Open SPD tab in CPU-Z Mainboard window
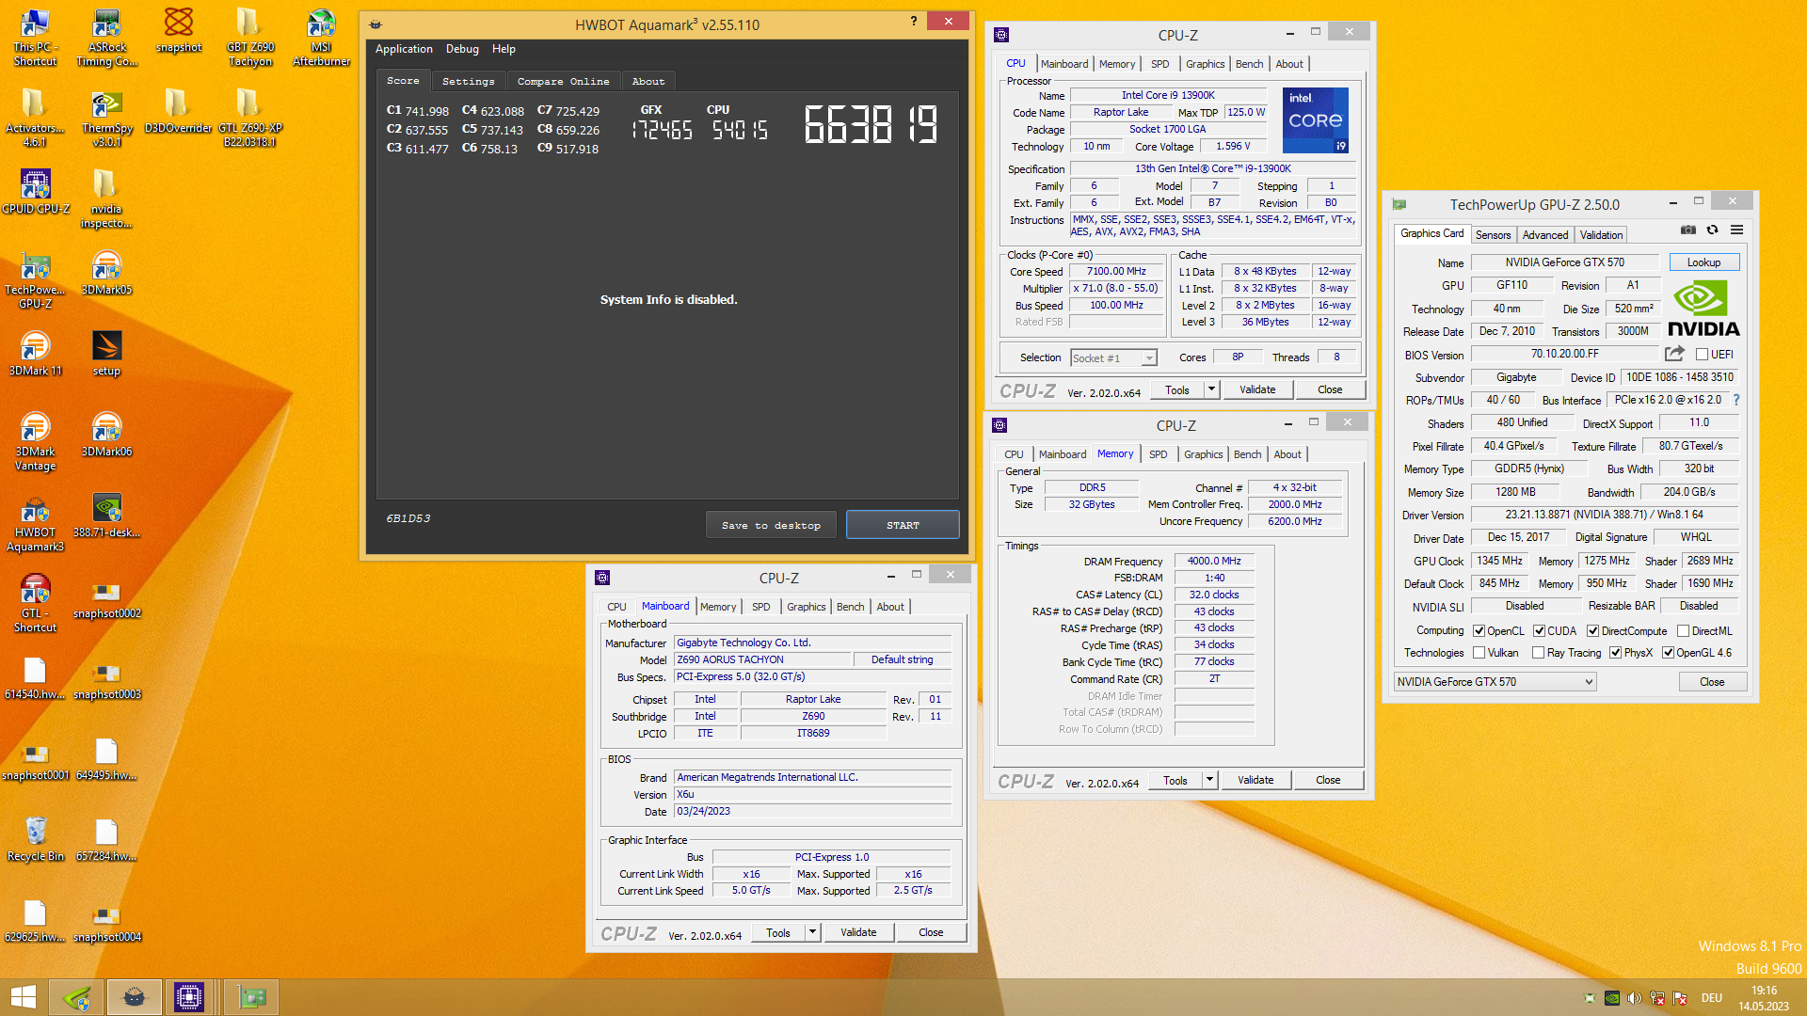The image size is (1807, 1016). [760, 607]
